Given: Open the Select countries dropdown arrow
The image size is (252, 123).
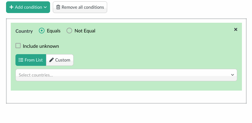Looking at the screenshot, I should (x=233, y=75).
